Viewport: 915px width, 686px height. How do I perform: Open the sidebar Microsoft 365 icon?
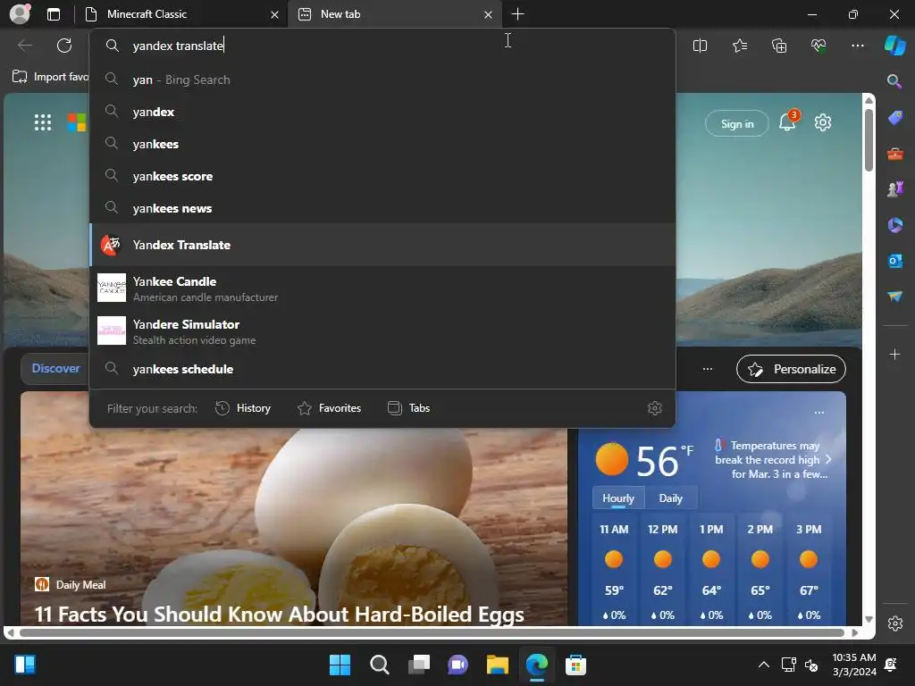tap(894, 224)
